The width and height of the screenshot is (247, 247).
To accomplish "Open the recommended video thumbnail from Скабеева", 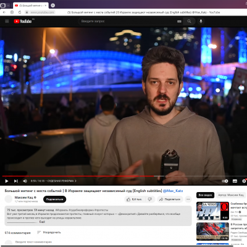I will tap(212, 211).
